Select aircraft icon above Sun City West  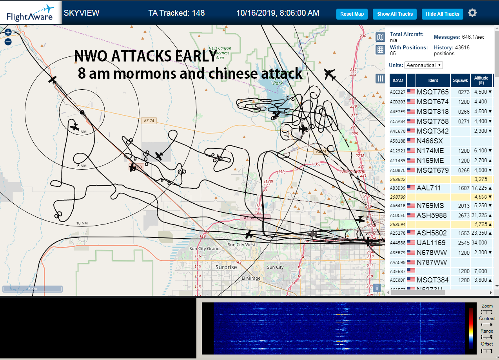point(249,234)
